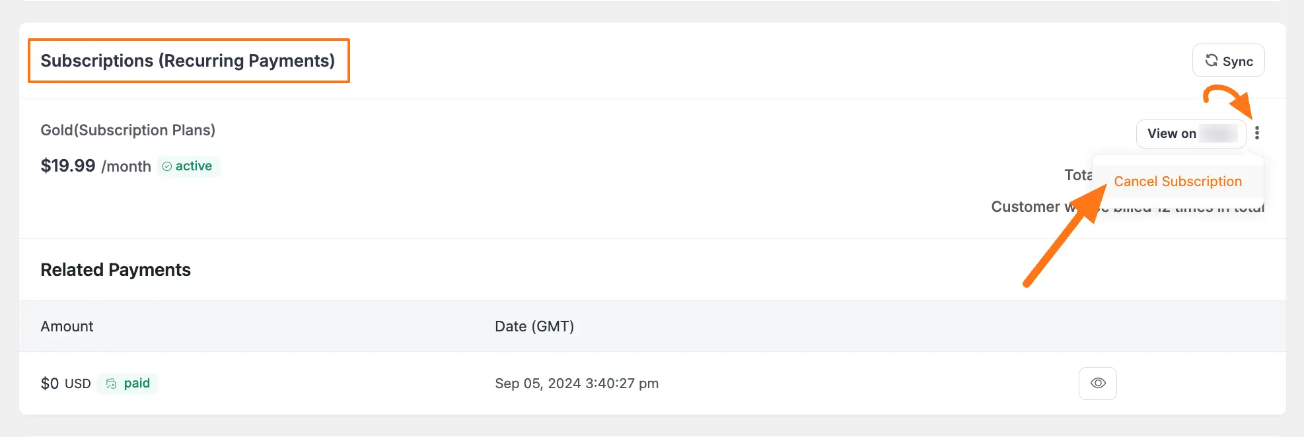Click the Related Payments heading
Screen dimensions: 1304x437
(116, 270)
